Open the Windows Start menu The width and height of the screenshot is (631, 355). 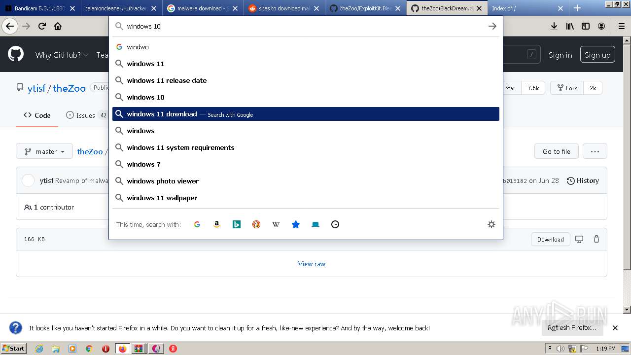tap(13, 349)
